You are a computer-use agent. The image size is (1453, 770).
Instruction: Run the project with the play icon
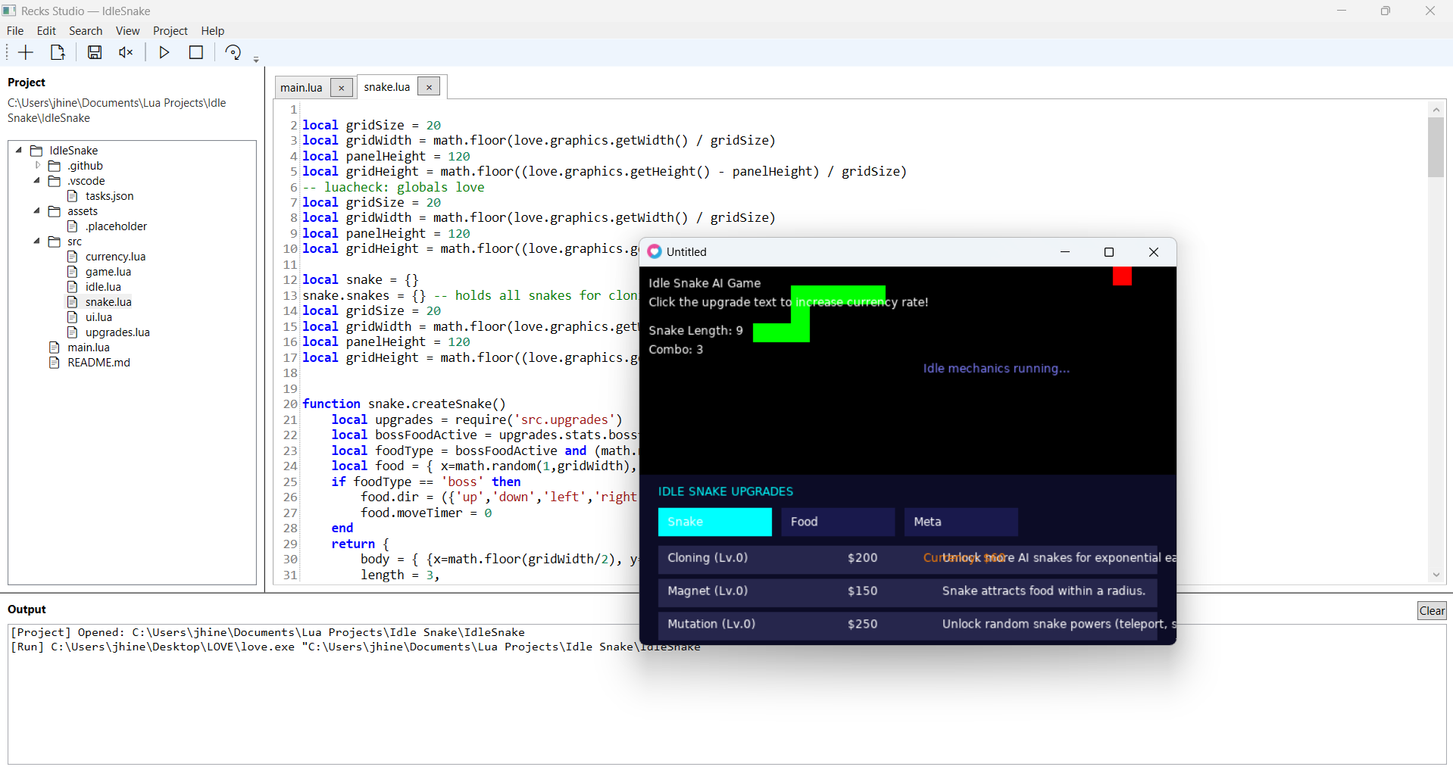164,52
